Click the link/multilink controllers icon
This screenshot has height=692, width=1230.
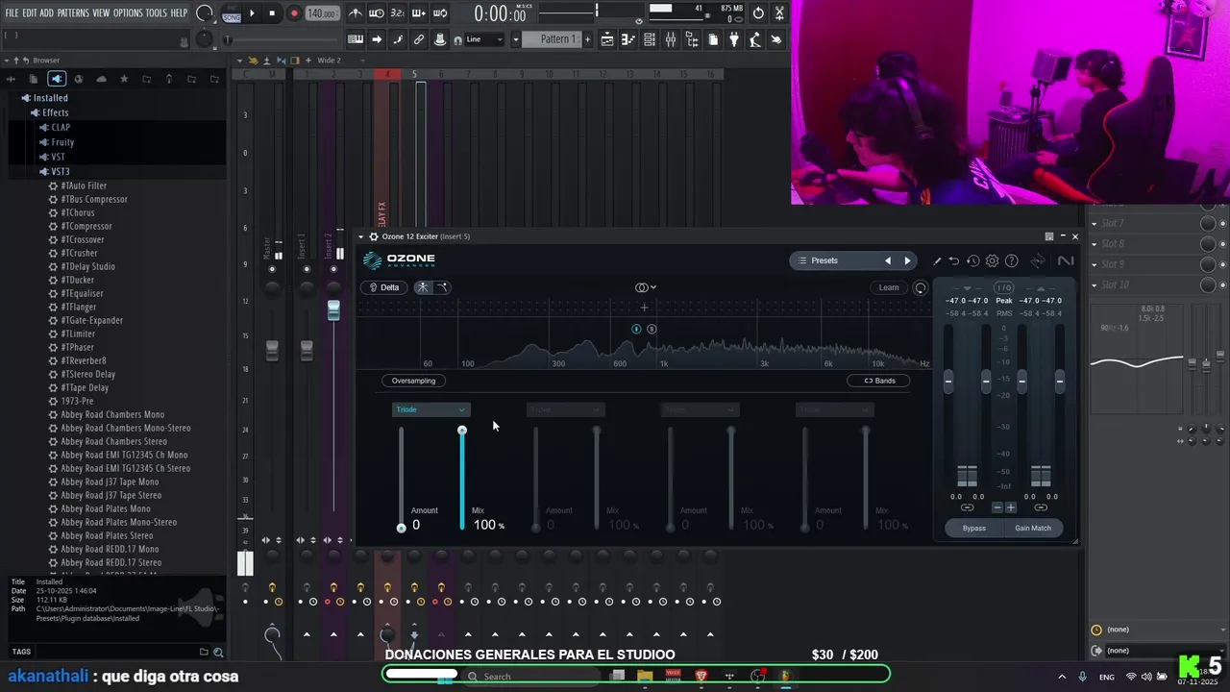click(x=419, y=39)
